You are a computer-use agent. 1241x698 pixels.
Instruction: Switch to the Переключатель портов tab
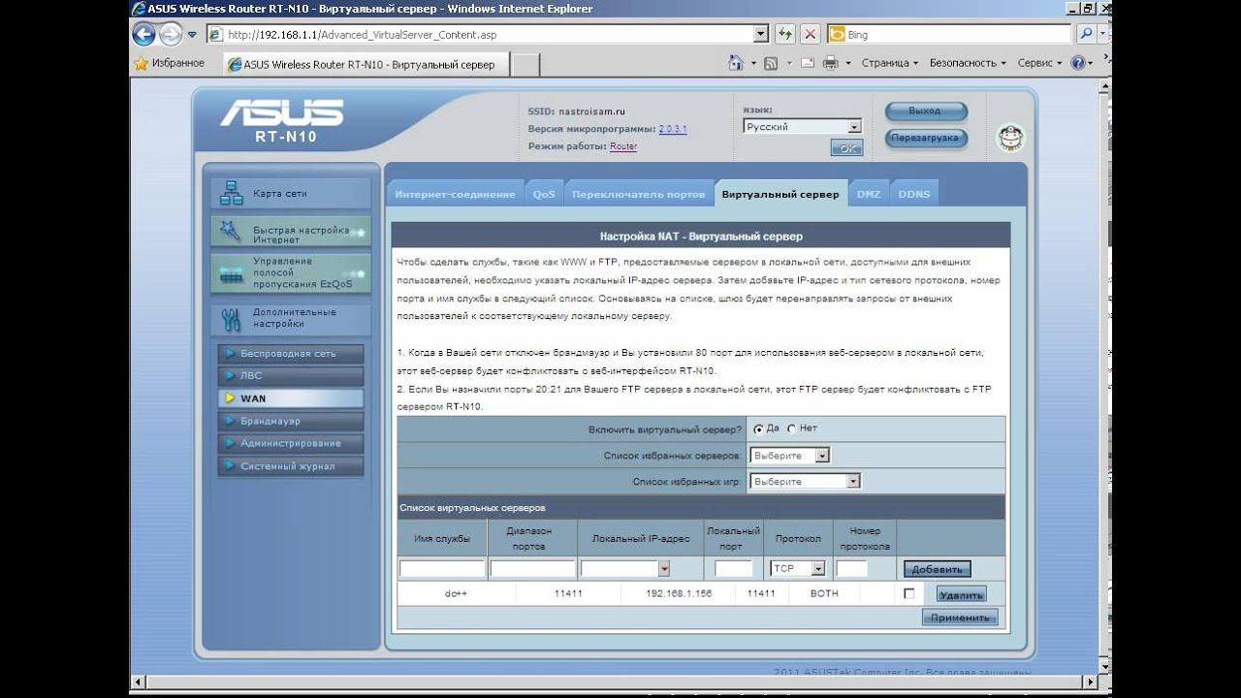coord(638,194)
